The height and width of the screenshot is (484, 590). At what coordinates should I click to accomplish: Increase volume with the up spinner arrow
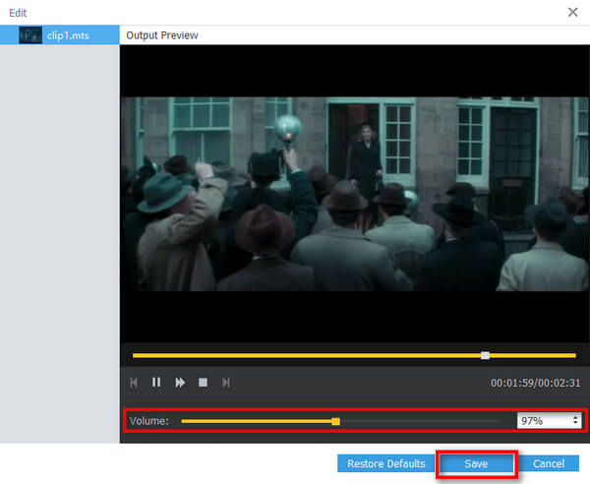pyautogui.click(x=575, y=417)
